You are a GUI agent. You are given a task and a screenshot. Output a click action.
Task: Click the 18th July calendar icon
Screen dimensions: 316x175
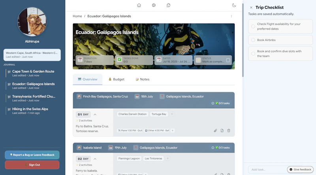(x=137, y=96)
